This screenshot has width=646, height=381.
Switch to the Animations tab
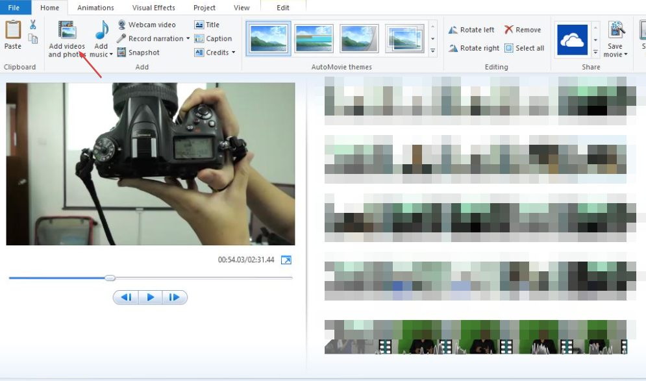[95, 7]
